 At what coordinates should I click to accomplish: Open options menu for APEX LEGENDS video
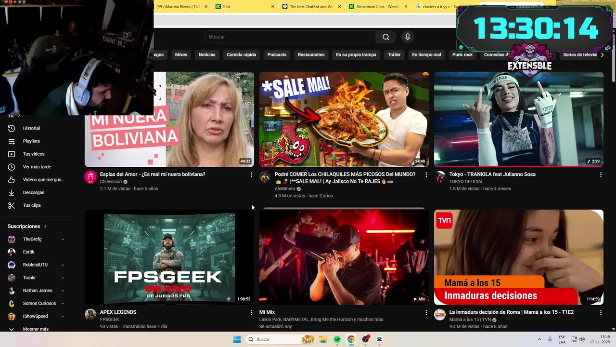point(251,313)
